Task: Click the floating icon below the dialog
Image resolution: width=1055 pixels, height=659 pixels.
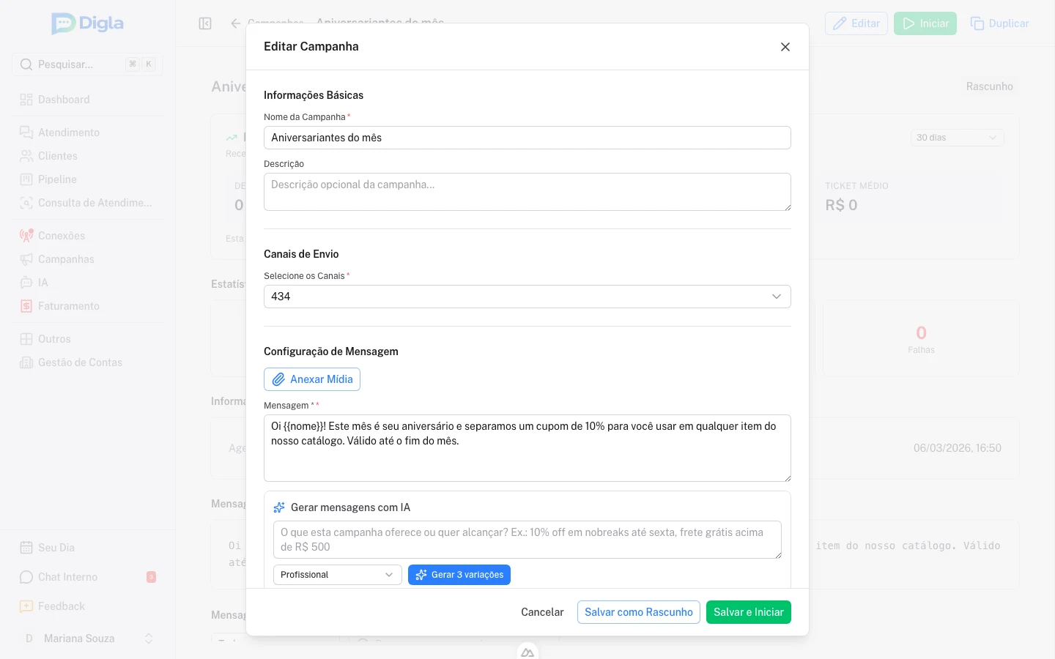Action: 527,651
